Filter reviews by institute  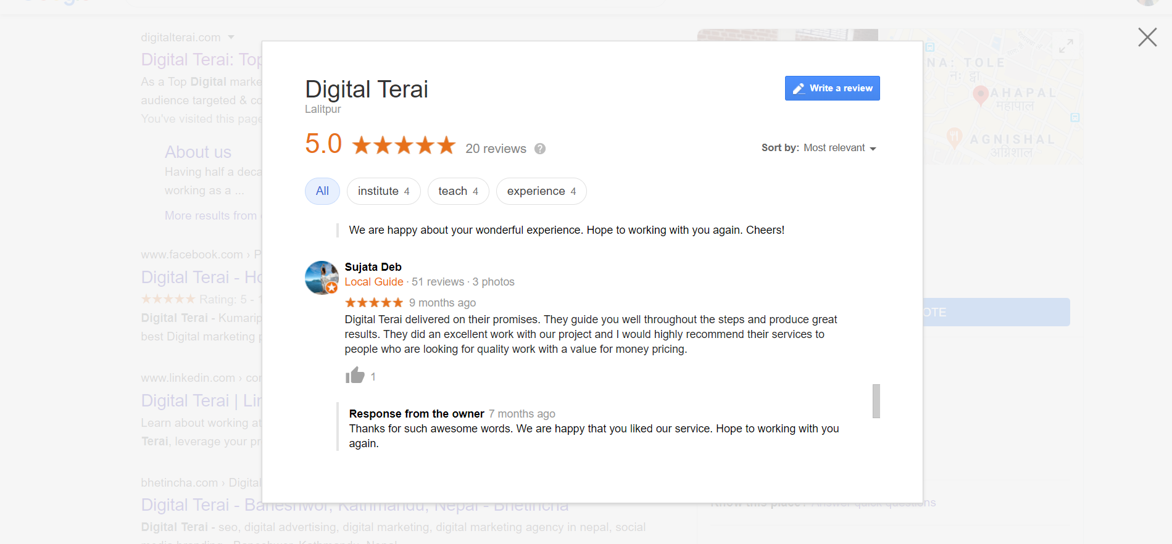(x=383, y=191)
